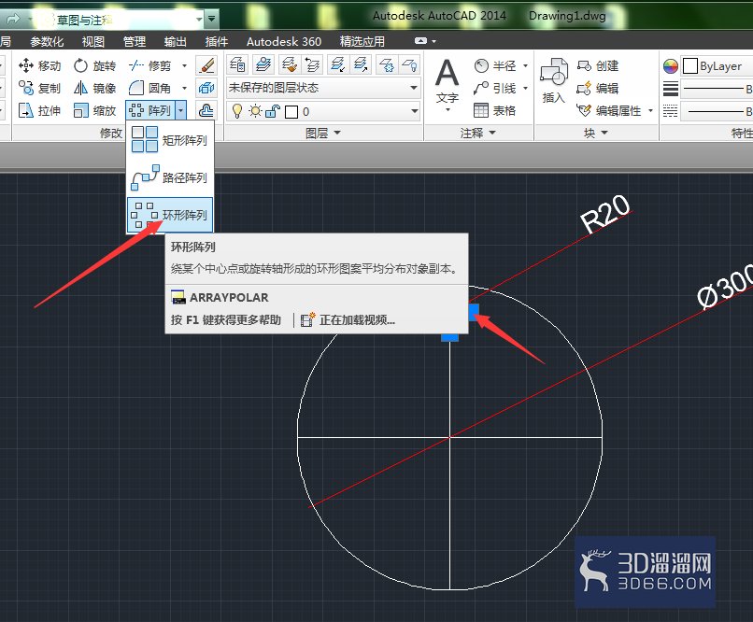Select the 镜像 (Mirror) tool
This screenshot has width=753, height=622.
click(94, 88)
